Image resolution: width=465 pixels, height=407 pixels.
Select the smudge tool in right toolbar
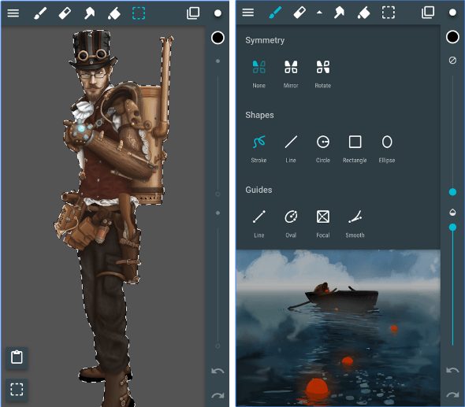339,13
